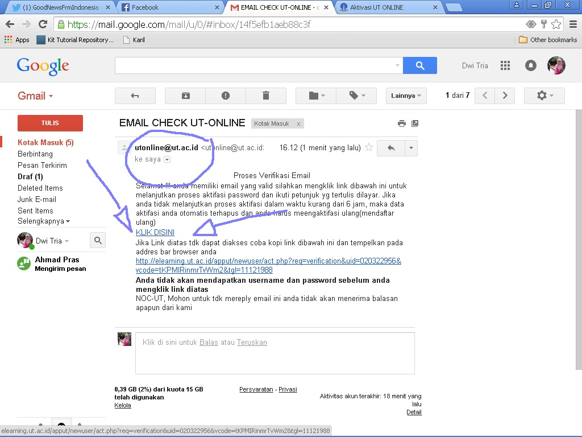Show details with the 'ke saya' arrow

tap(167, 159)
